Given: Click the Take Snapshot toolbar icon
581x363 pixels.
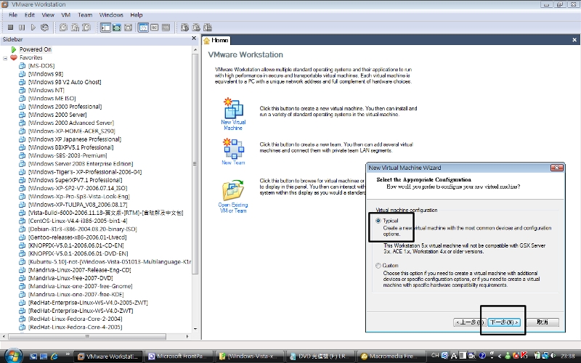Looking at the screenshot, I should click(64, 27).
